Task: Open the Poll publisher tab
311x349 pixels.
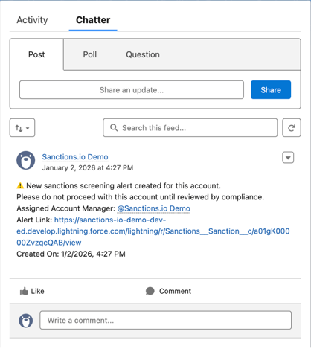Action: pyautogui.click(x=90, y=54)
